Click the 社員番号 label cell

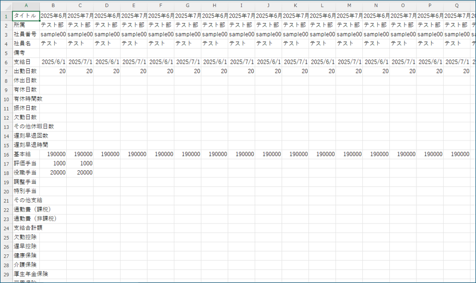pos(26,34)
